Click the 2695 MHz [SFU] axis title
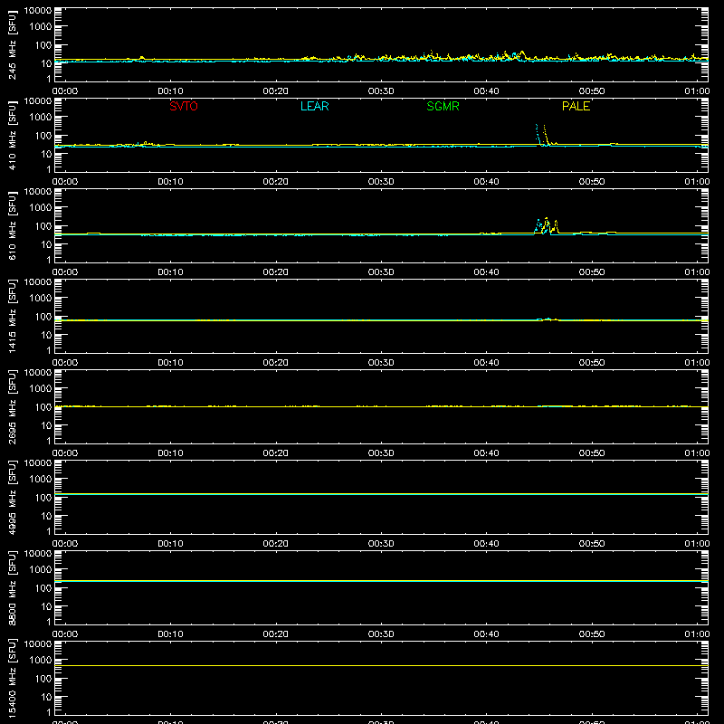Viewport: 724px width, 724px height. 12,406
